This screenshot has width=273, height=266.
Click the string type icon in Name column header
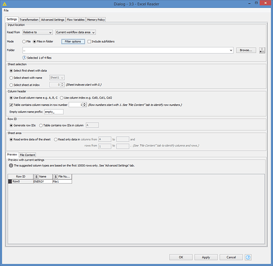click(36, 177)
